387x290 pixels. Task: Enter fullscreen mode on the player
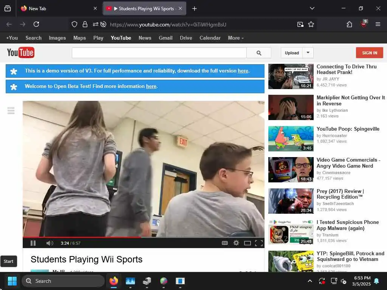pyautogui.click(x=259, y=243)
